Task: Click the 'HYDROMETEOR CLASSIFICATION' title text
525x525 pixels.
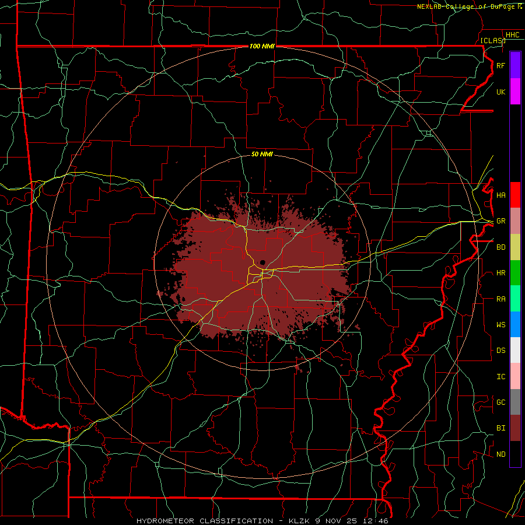Action: (x=205, y=521)
